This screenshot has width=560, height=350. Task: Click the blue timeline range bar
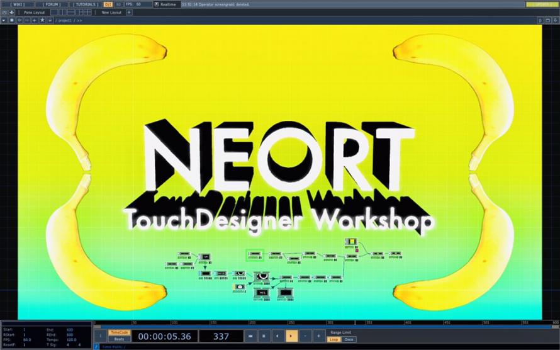326,327
